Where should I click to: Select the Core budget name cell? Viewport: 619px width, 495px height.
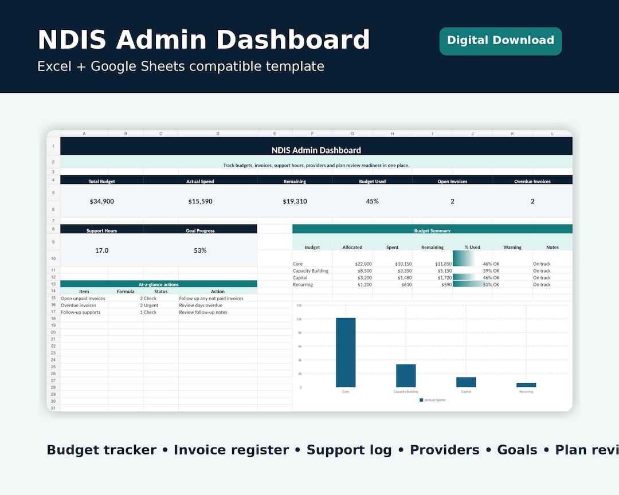[x=312, y=258]
